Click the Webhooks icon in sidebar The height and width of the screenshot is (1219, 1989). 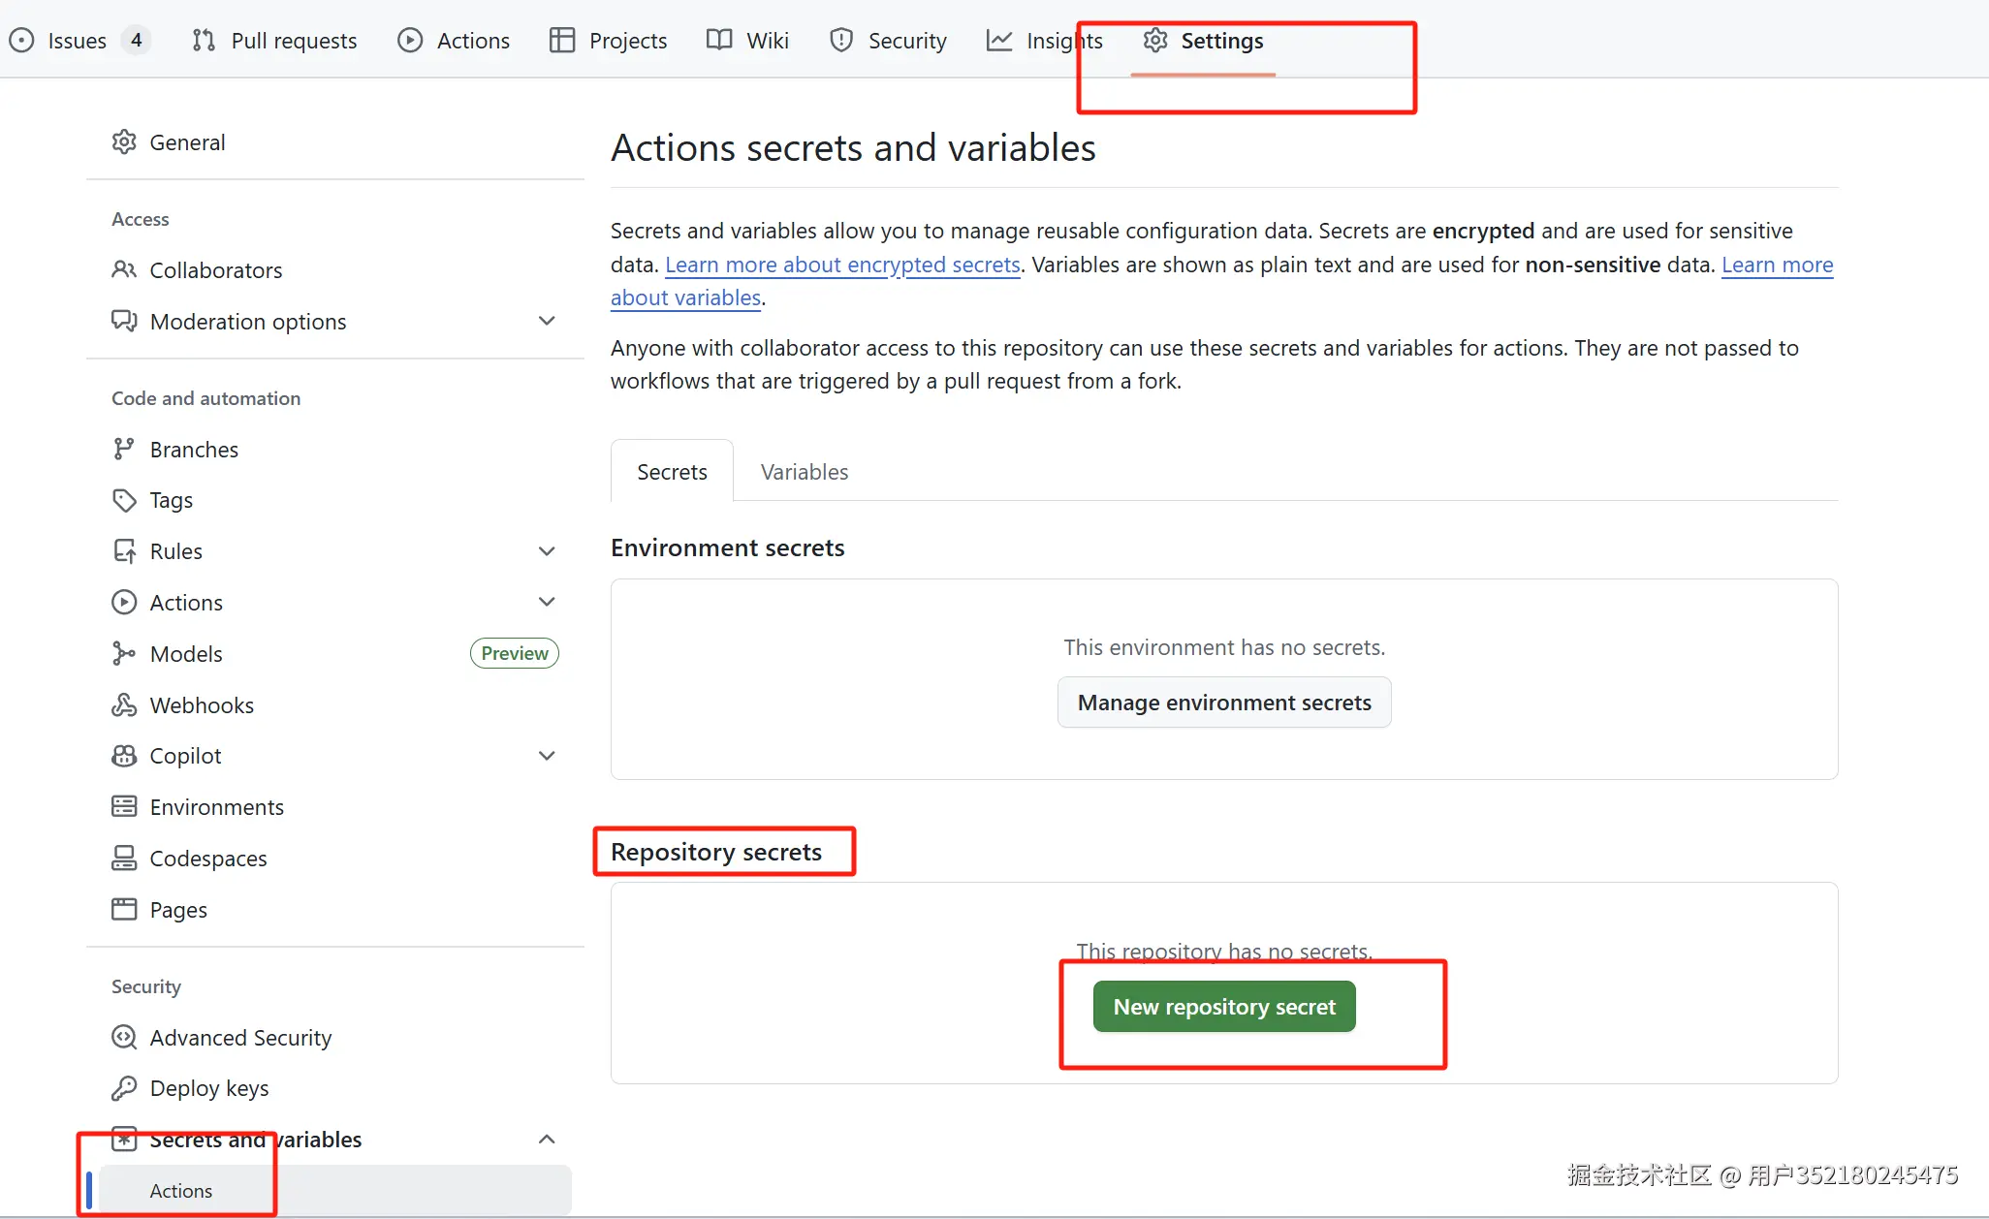pyautogui.click(x=124, y=705)
